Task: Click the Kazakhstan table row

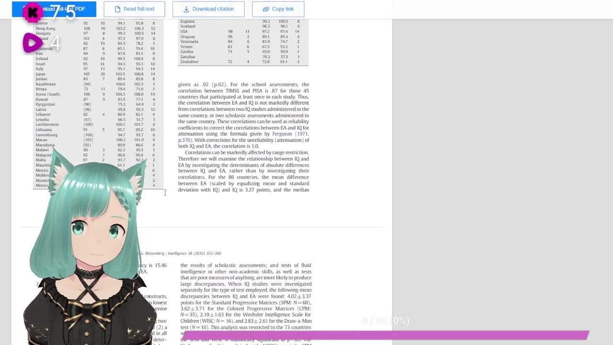Action: [x=95, y=84]
